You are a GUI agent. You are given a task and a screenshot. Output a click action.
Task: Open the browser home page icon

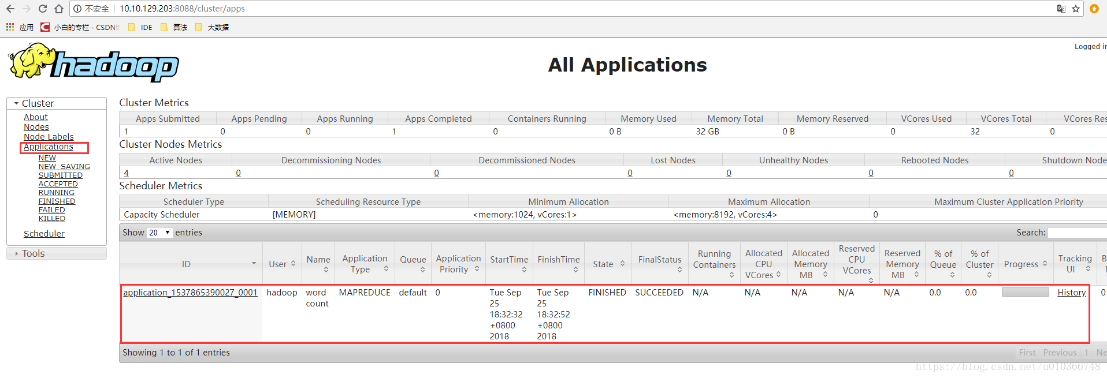(x=58, y=9)
